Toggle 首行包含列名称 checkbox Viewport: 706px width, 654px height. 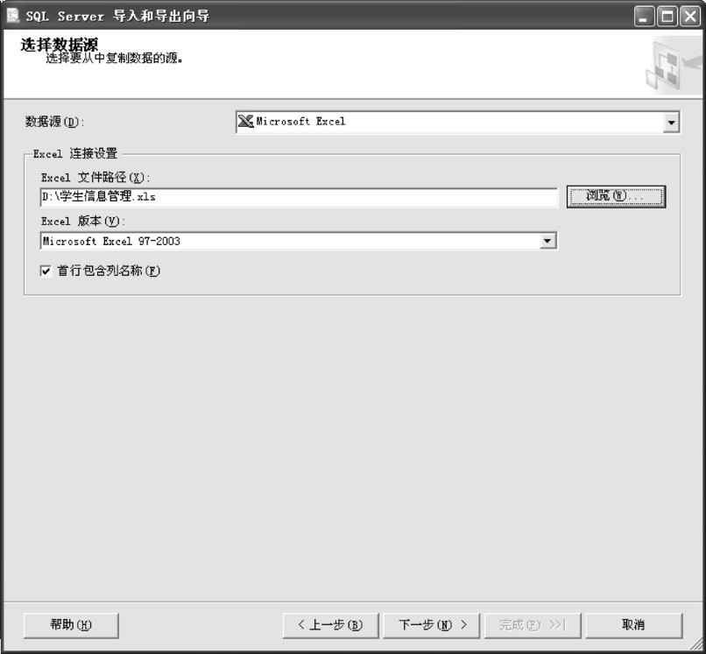point(46,271)
